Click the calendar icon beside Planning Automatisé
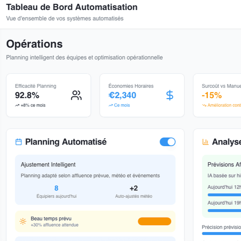The height and width of the screenshot is (241, 241). click(x=19, y=142)
